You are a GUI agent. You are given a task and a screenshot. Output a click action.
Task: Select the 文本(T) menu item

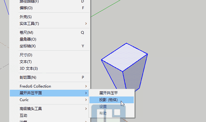point(50,62)
